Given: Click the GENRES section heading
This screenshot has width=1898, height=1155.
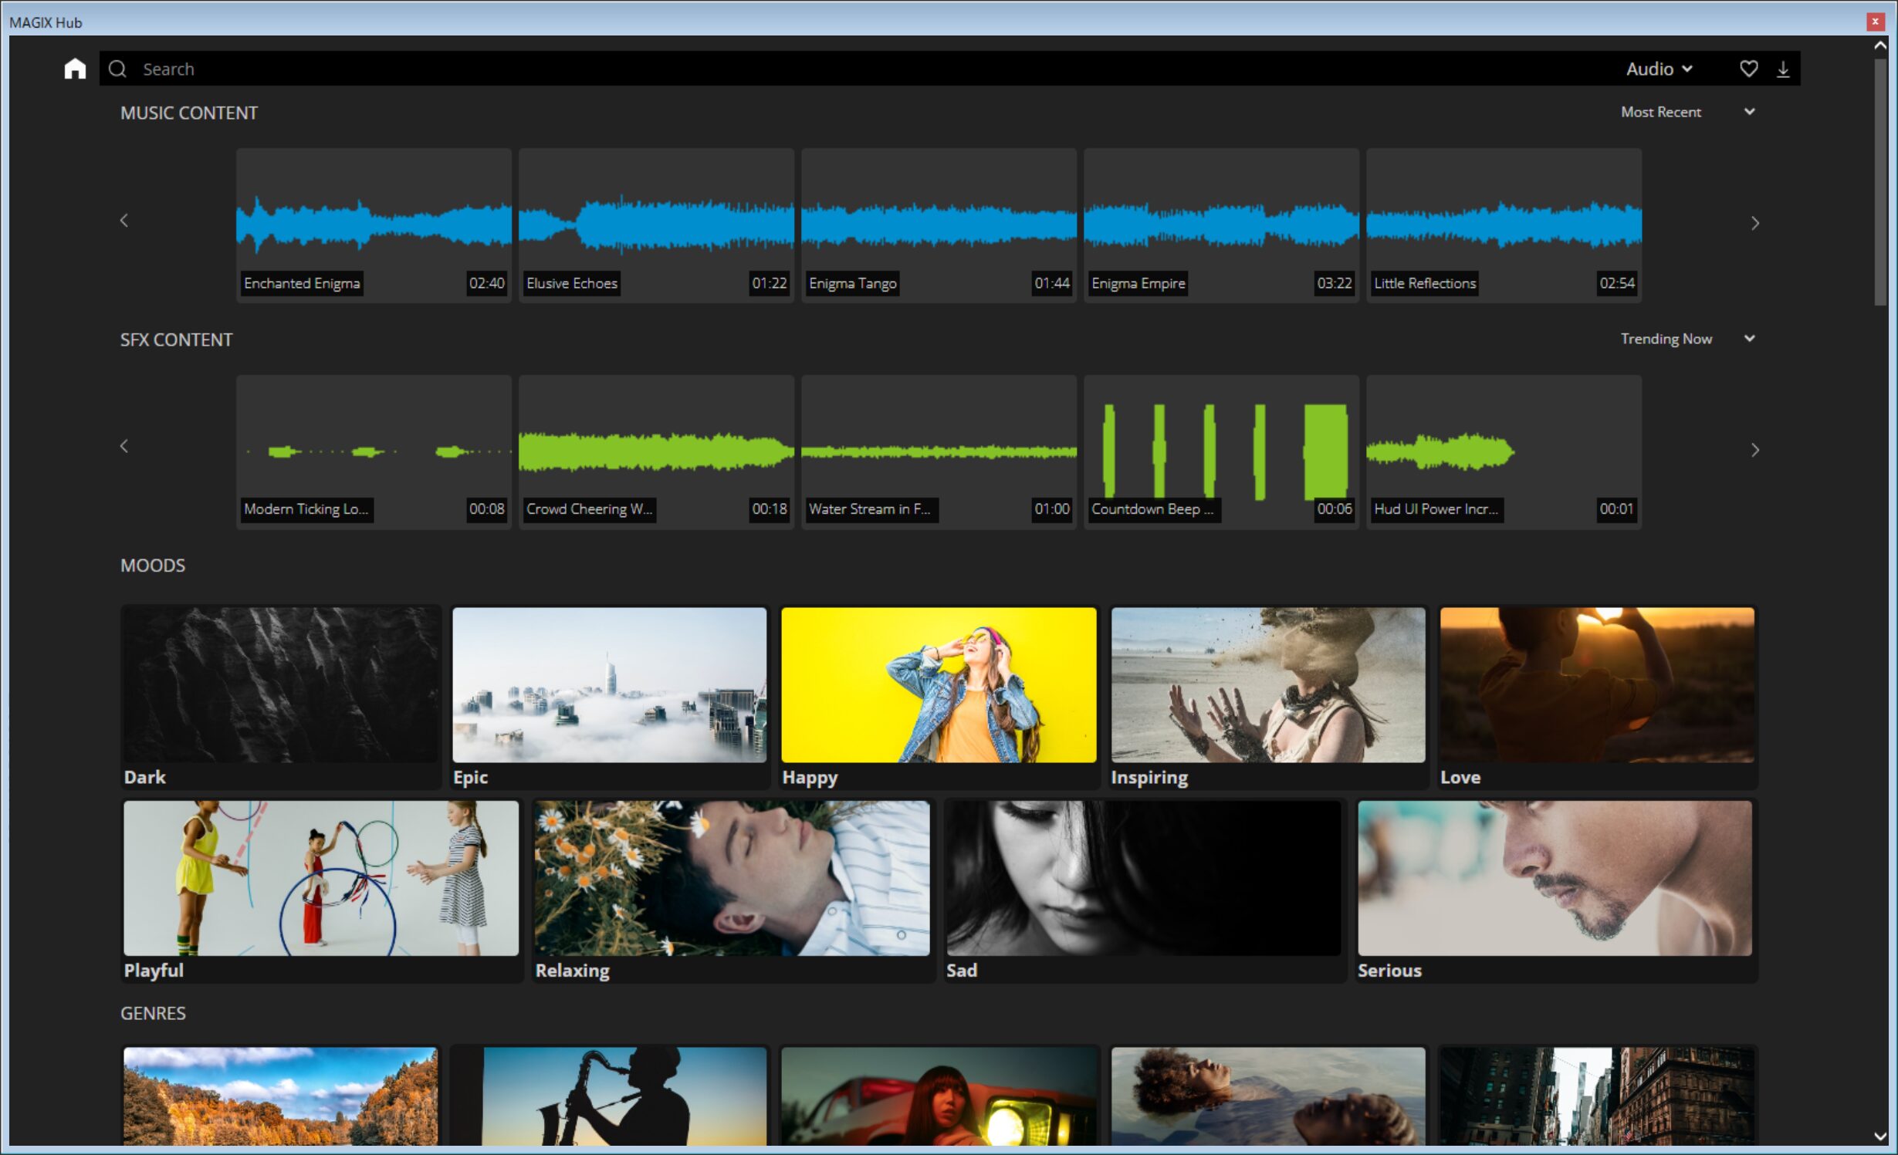Looking at the screenshot, I should (153, 1013).
